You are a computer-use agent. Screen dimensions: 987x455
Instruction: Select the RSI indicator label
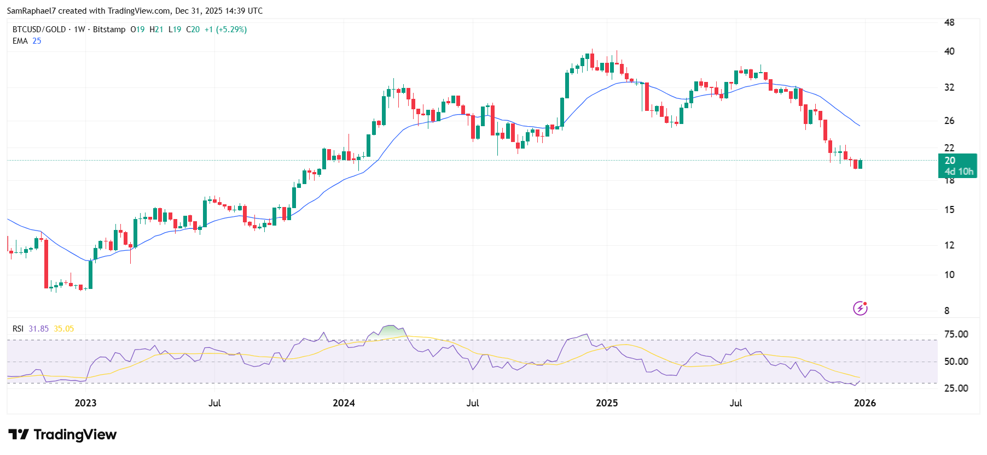coord(18,329)
